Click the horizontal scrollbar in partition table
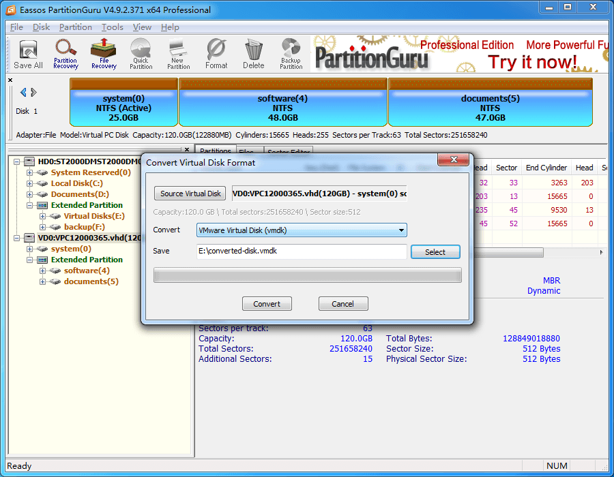The height and width of the screenshot is (477, 614). tap(508, 253)
